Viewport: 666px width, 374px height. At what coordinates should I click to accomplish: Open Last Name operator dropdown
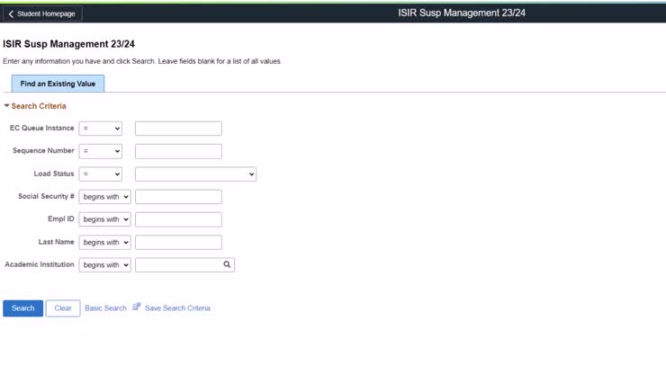(x=105, y=243)
